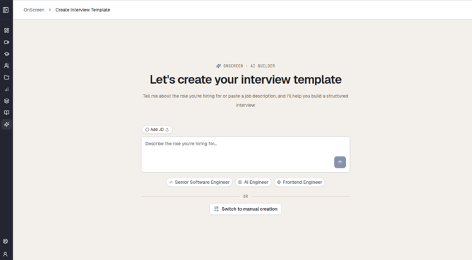The width and height of the screenshot is (472, 260).
Task: Switch to manual creation
Action: click(x=245, y=209)
